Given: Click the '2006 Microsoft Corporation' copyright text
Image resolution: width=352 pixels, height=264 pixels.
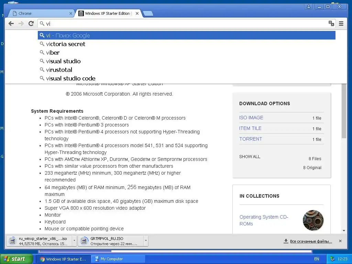Looking at the screenshot, I should [119, 94].
